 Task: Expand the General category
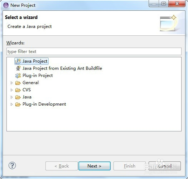click(x=11, y=83)
